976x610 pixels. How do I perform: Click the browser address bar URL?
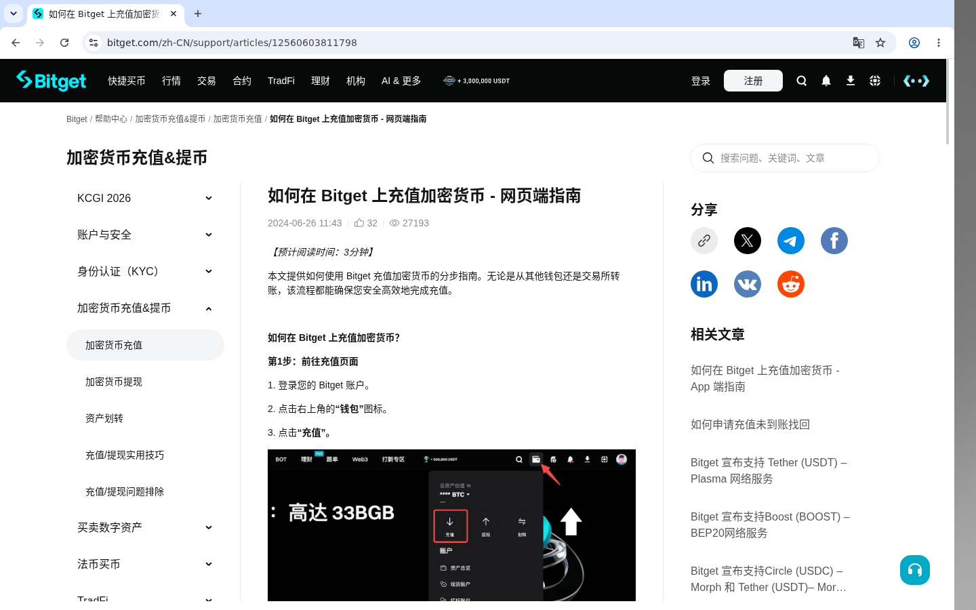pyautogui.click(x=232, y=43)
